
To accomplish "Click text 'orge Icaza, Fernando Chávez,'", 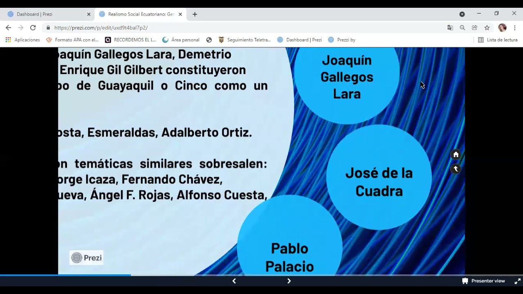I will point(140,179).
